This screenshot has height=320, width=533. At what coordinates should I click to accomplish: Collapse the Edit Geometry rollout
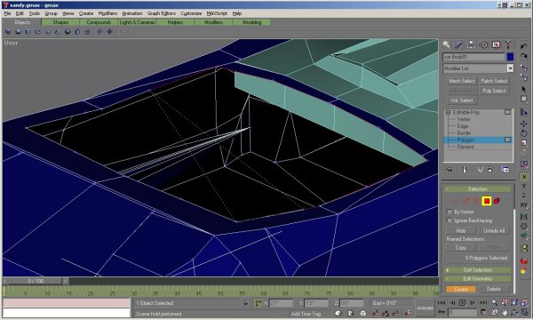[478, 278]
